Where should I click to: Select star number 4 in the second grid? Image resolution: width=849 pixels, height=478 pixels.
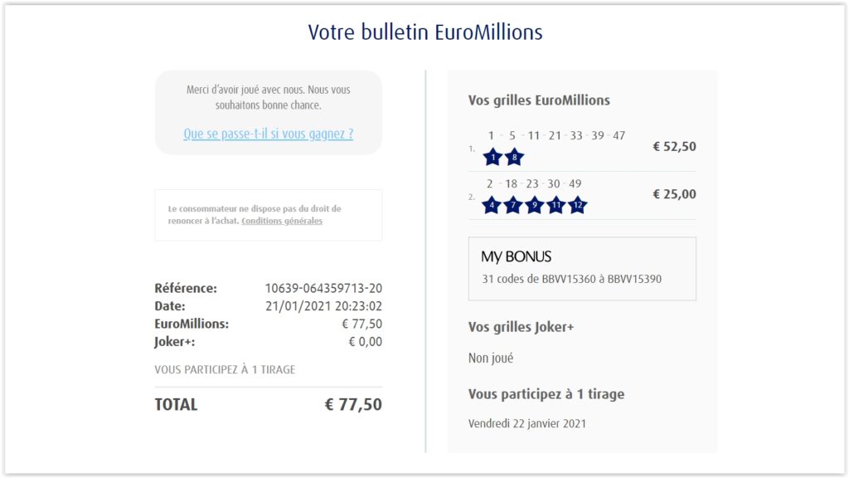click(x=492, y=205)
